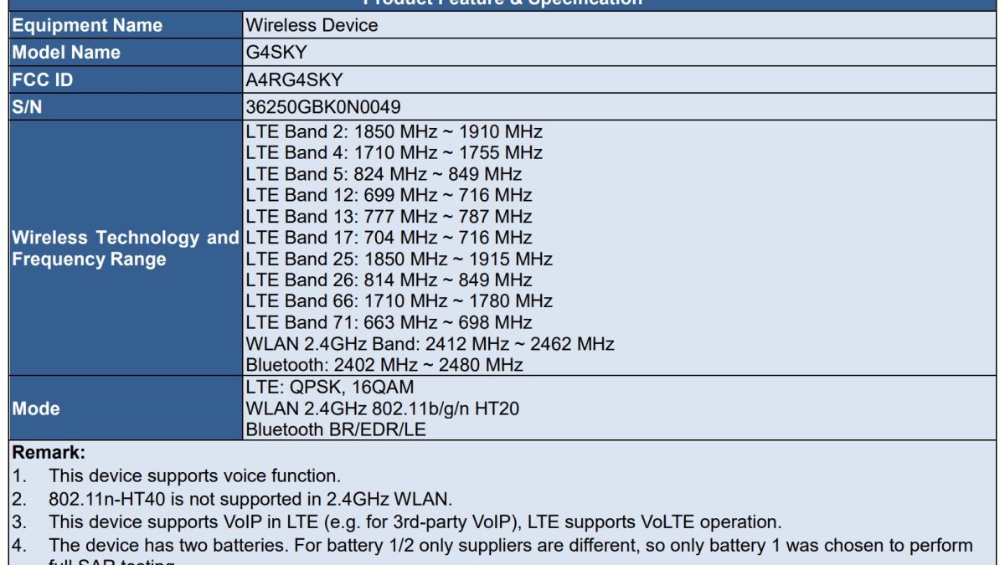Click the WLAN 2.4GHz Band frequency line

click(x=430, y=344)
